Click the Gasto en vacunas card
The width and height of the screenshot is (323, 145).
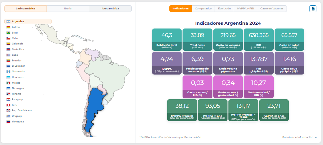(228, 40)
